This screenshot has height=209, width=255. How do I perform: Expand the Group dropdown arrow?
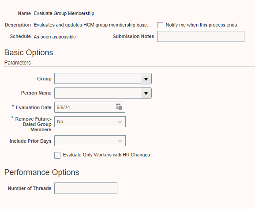coord(146,79)
